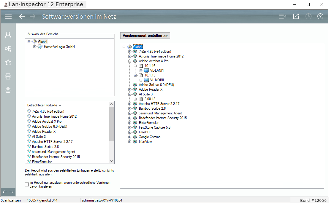Collapse the Adobe Acrobat X Pro node
This screenshot has width=329, height=203.
click(x=130, y=61)
